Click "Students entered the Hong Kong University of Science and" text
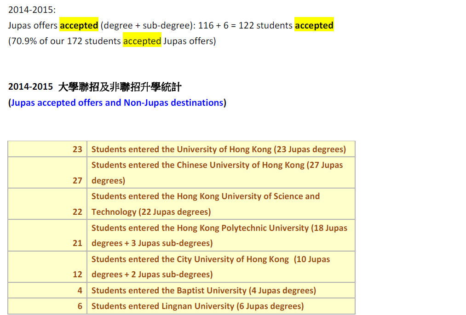 point(206,196)
